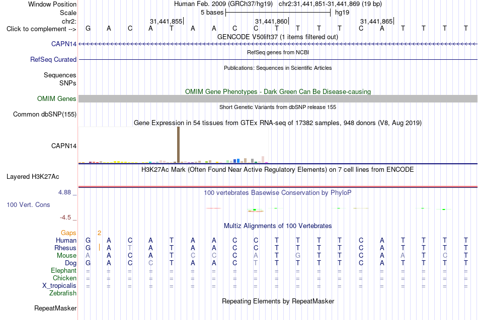Click 'Multiz Alignments of 100 Vertebrates' title
The image size is (478, 320).
click(278, 226)
